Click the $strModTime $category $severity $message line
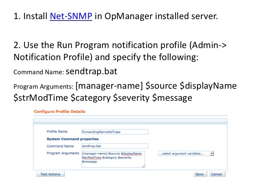The image size is (257, 193). (103, 98)
